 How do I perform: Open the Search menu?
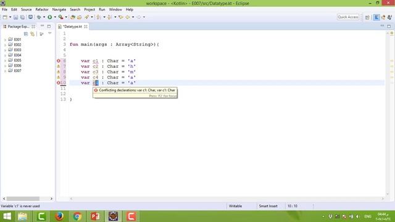pos(75,10)
